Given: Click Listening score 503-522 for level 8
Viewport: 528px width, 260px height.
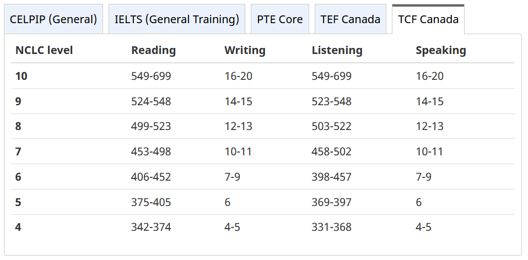Looking at the screenshot, I should pos(332,127).
